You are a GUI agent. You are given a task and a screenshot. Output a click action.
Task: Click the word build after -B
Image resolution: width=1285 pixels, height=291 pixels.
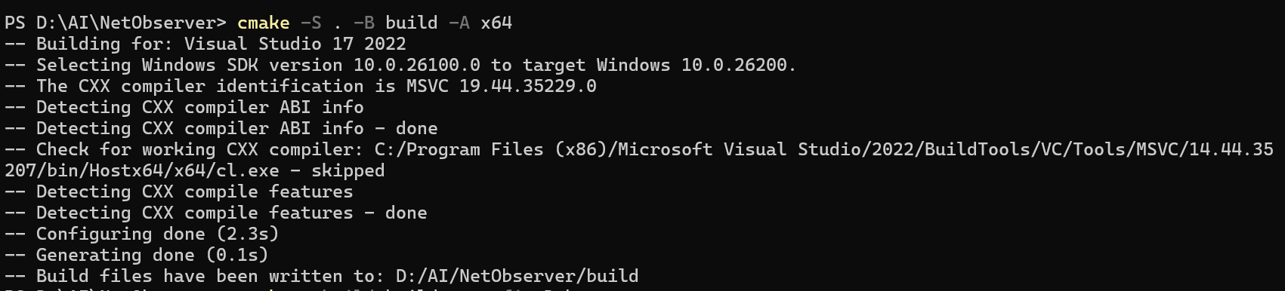click(411, 23)
